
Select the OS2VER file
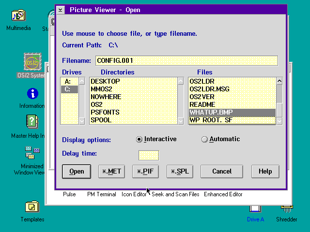[x=232, y=97]
